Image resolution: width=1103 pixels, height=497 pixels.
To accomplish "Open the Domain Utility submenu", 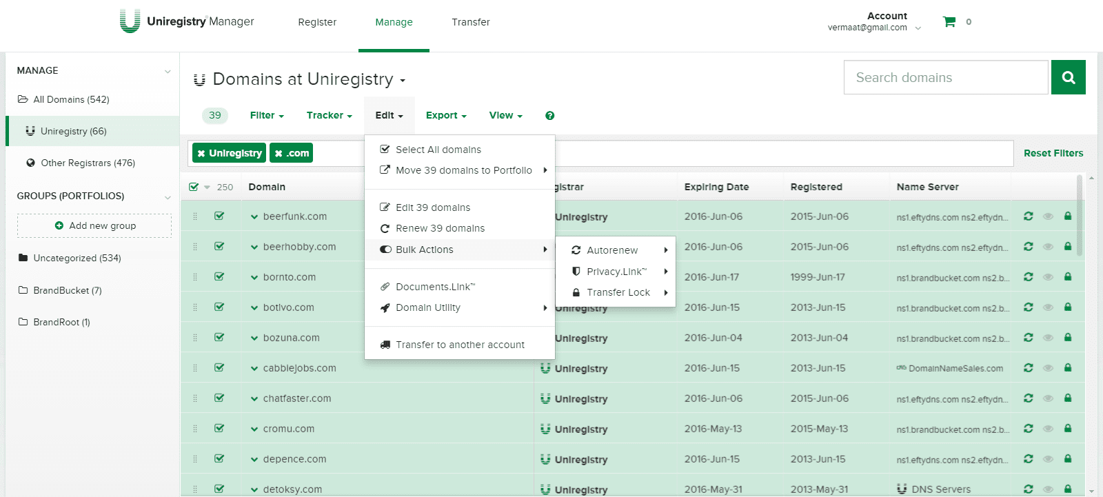I will coord(460,307).
